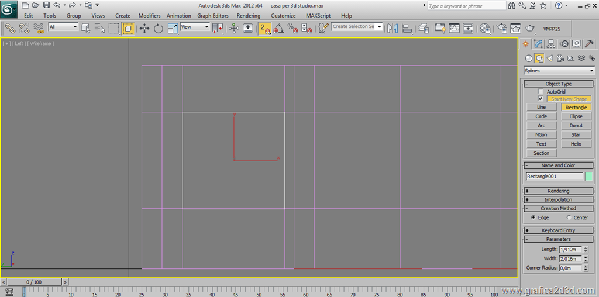This screenshot has height=297, width=599.
Task: Select the Center creation method
Action: click(569, 217)
